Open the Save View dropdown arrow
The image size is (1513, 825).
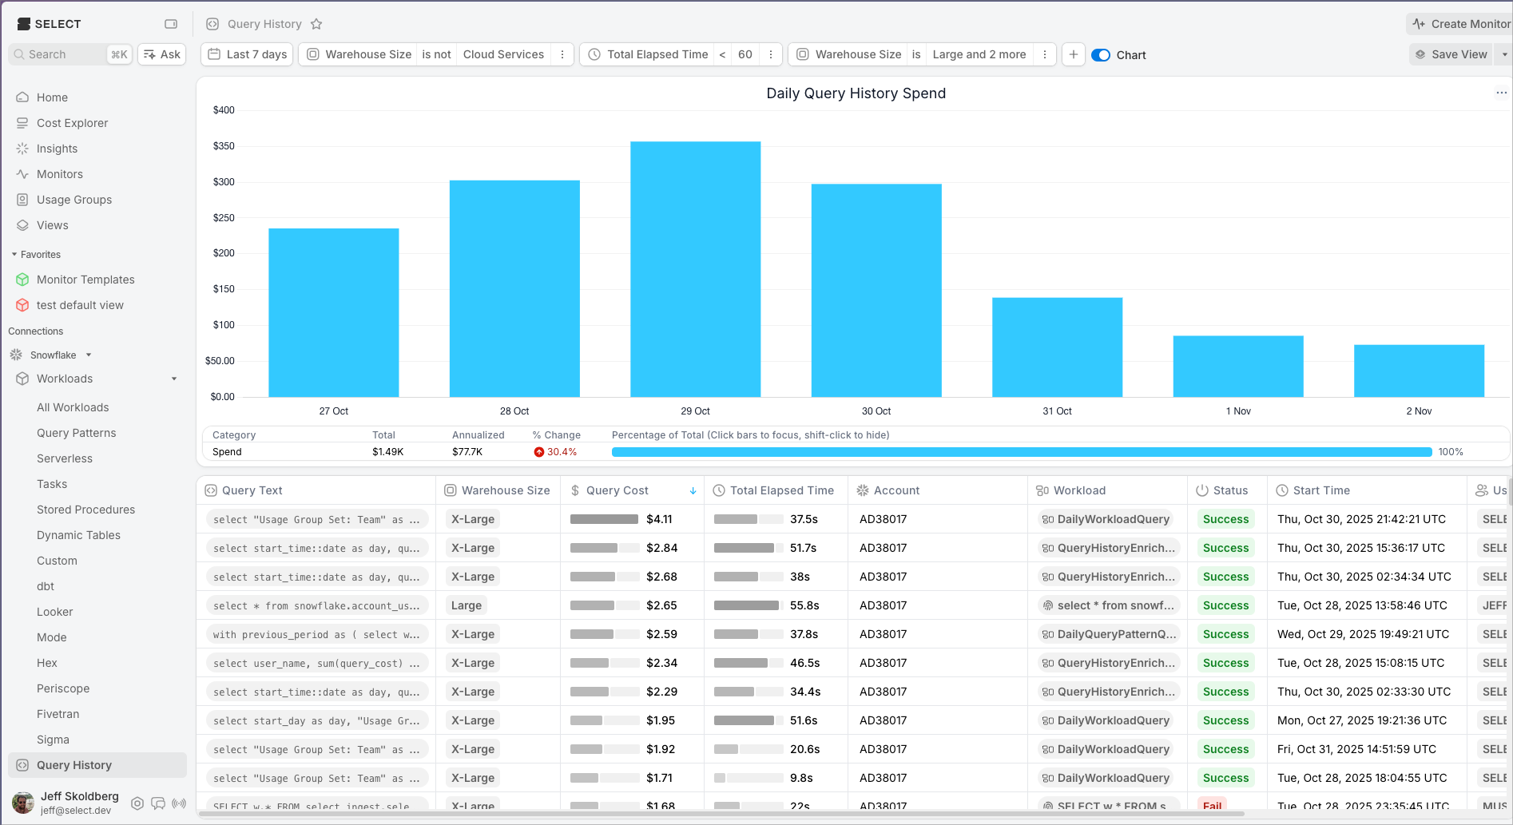[x=1504, y=54]
